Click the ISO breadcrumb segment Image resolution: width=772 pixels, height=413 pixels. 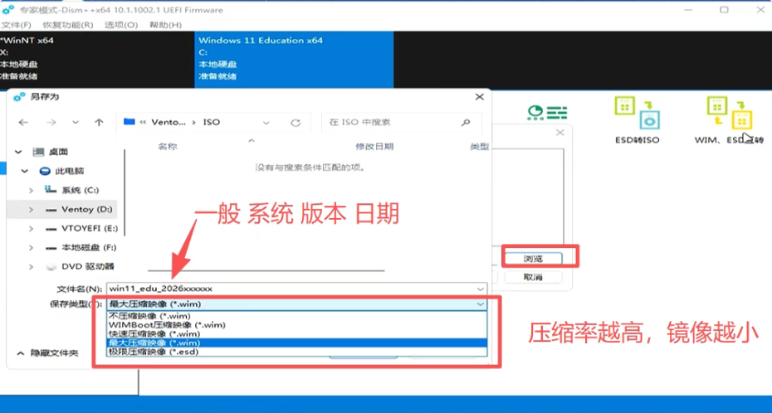pos(211,122)
